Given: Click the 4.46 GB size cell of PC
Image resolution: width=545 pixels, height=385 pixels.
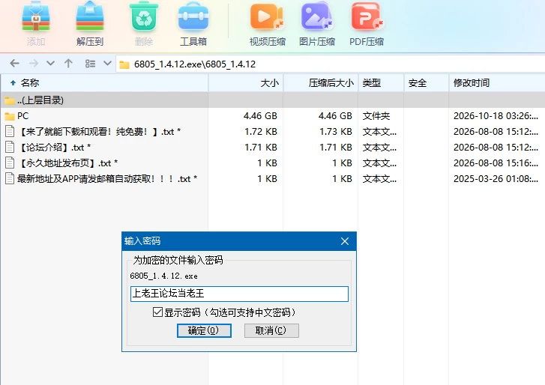Looking at the screenshot, I should click(x=260, y=116).
